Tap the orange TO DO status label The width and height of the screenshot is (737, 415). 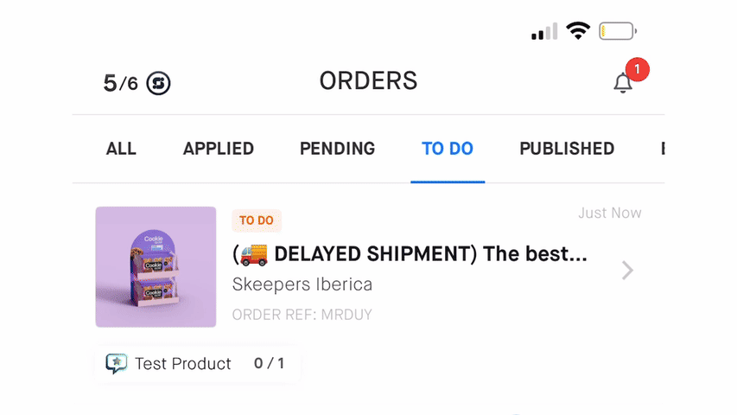pos(257,220)
